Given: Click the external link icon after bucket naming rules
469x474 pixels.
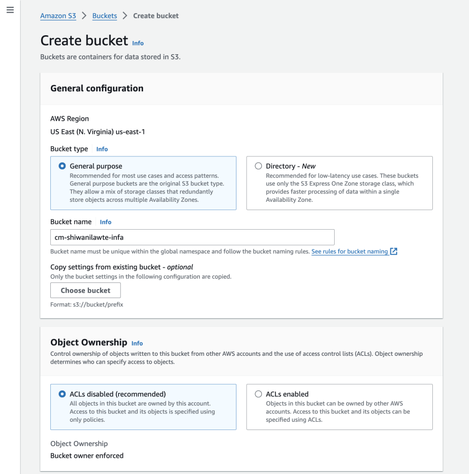Looking at the screenshot, I should (393, 251).
